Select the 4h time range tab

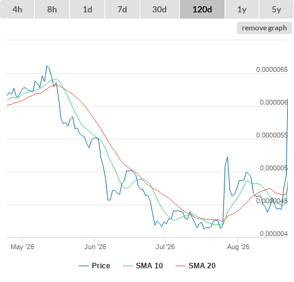pos(17,9)
